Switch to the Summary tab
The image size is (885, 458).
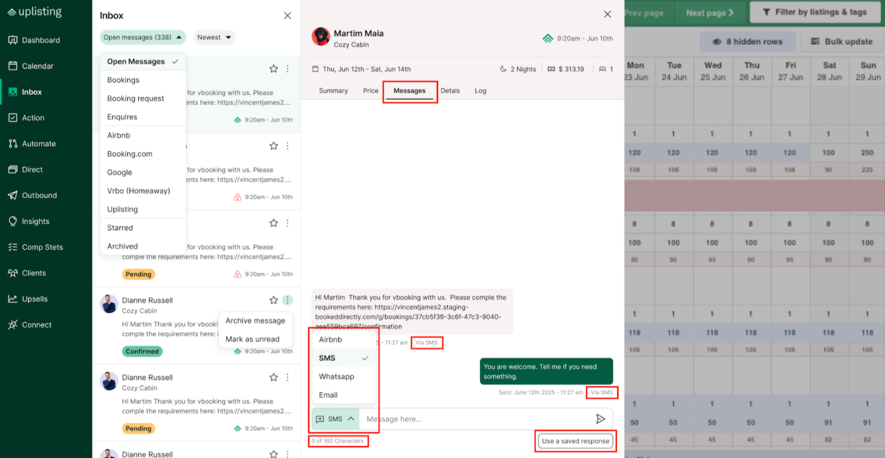tap(334, 91)
